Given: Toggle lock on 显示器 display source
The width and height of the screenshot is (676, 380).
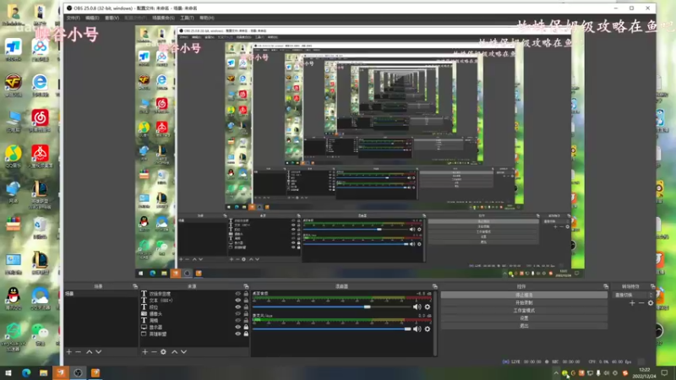Looking at the screenshot, I should (246, 327).
